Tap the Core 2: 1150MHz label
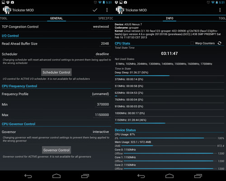This screenshot has width=226, height=181. (125, 165)
